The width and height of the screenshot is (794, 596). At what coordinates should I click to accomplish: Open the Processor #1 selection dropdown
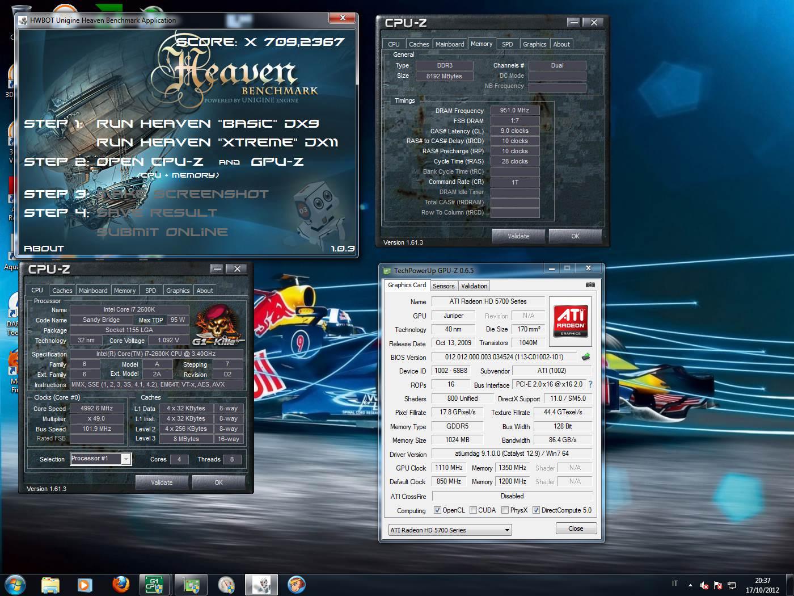(126, 459)
